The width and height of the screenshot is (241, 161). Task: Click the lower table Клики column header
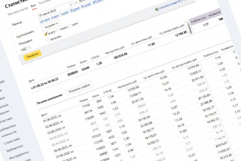pyautogui.click(x=96, y=96)
